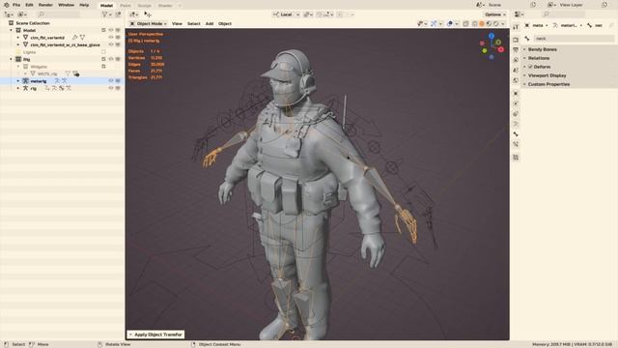Open the File menu
The width and height of the screenshot is (618, 348).
click(x=16, y=5)
